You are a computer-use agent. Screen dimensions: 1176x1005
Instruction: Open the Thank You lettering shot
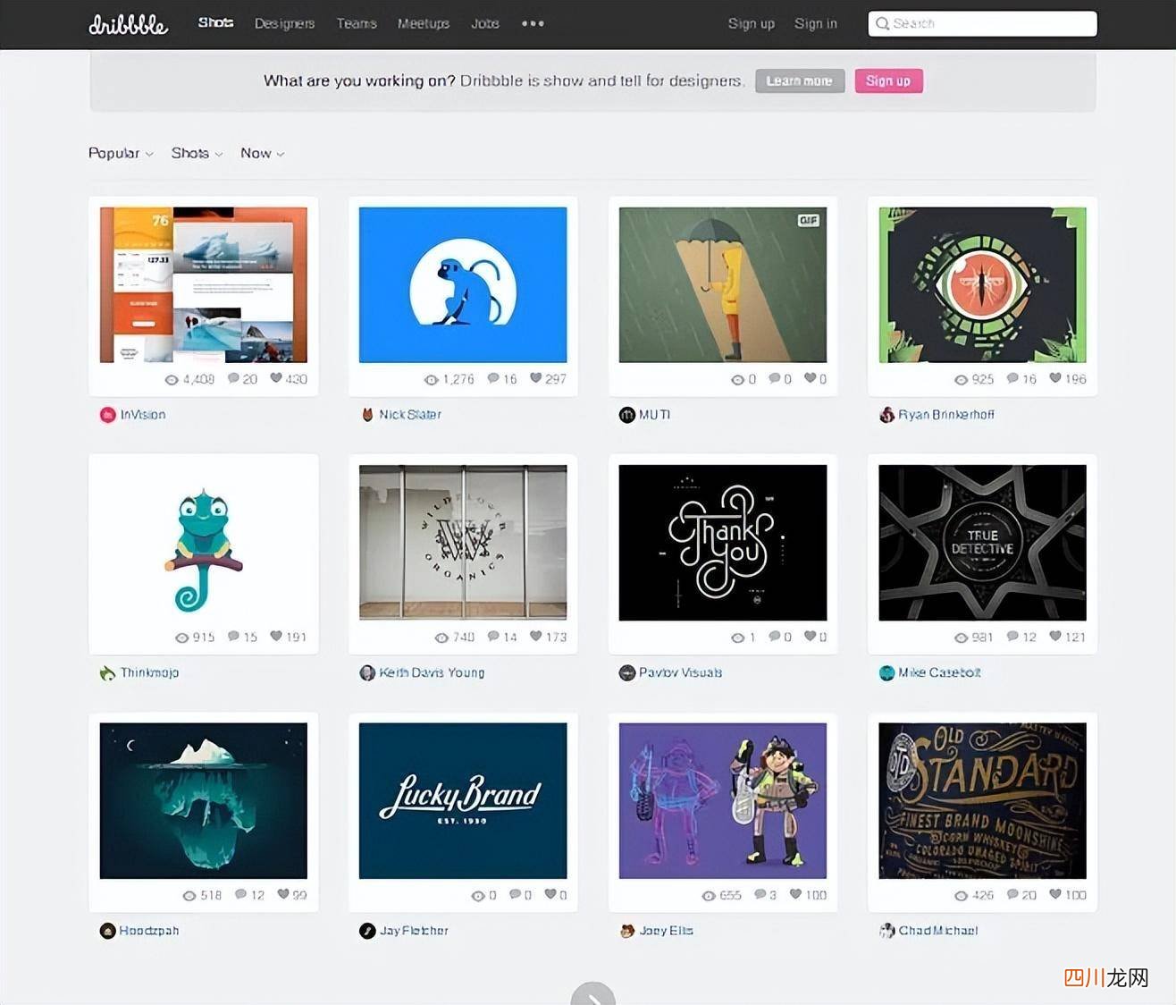coord(723,543)
